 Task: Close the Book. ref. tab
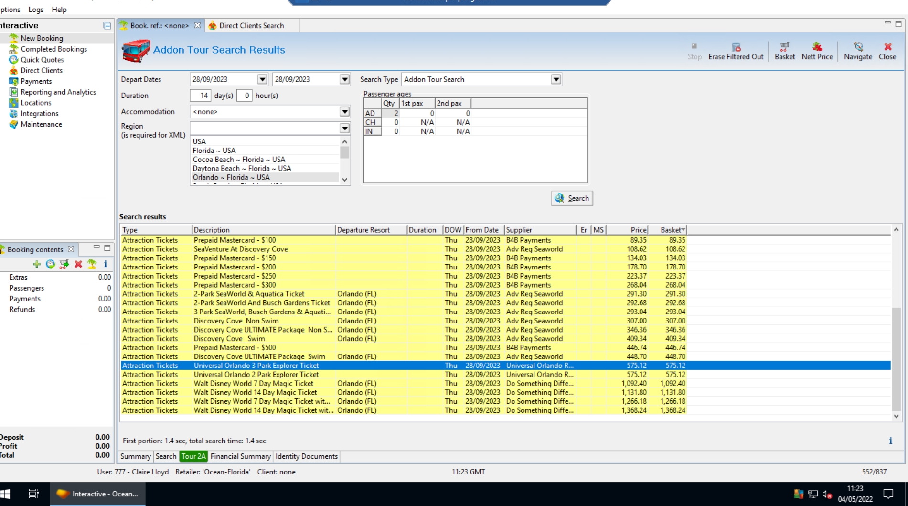click(197, 25)
